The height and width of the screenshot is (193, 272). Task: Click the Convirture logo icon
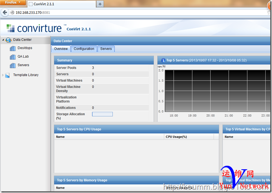click(x=11, y=28)
